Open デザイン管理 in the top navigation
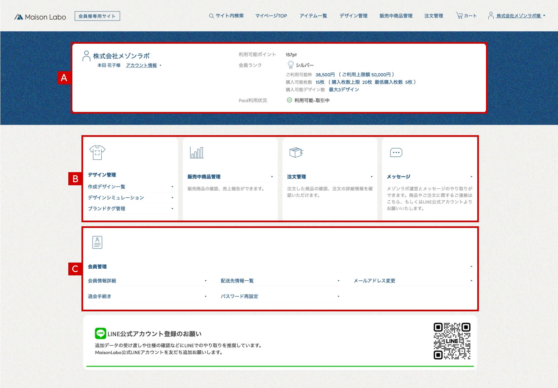 point(353,16)
